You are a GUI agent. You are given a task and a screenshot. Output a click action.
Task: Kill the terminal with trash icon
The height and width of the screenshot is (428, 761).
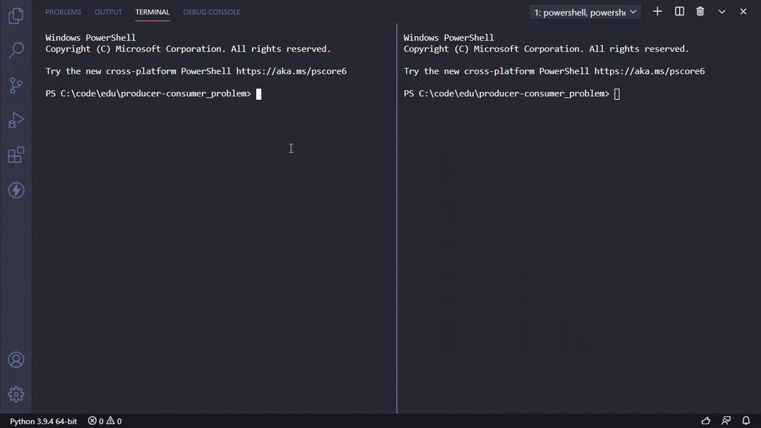[700, 11]
